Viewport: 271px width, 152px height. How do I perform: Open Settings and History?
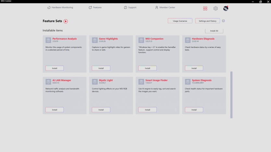click(207, 21)
